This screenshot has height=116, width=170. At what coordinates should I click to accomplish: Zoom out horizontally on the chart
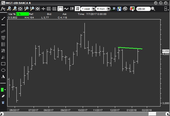(x=15, y=9)
